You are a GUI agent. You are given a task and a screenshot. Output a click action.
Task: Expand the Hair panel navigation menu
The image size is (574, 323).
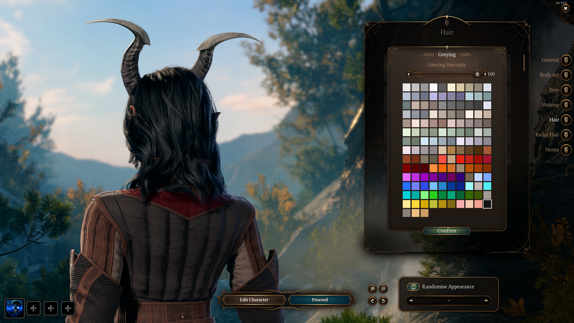(x=567, y=120)
